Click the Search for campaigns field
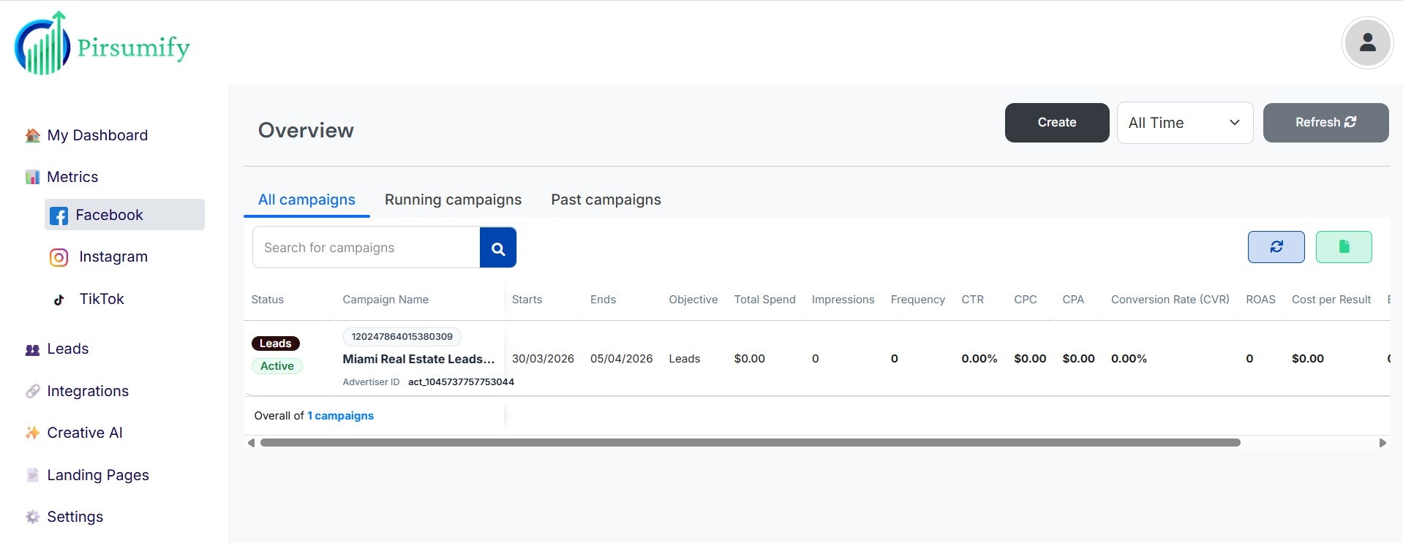 pyautogui.click(x=366, y=248)
